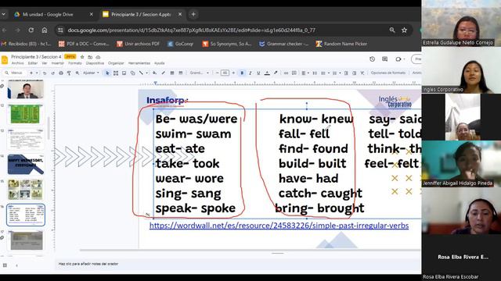Open the Insertar menu
Image resolution: width=501 pixels, height=281 pixels.
58,63
